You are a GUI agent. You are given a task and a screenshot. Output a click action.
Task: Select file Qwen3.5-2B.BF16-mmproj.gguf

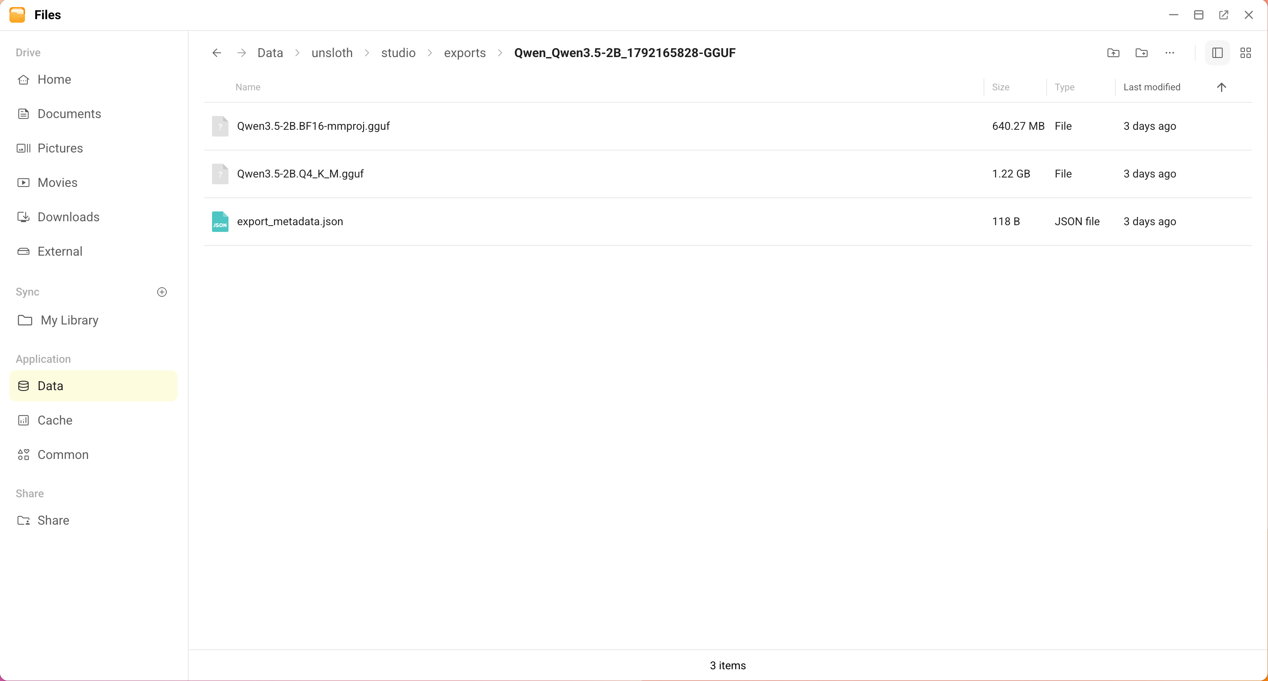click(728, 126)
